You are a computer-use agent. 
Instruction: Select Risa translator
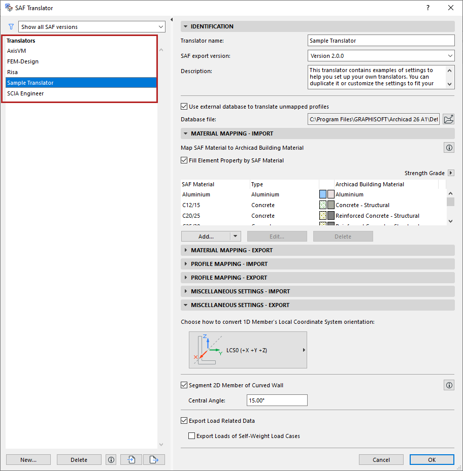tap(81, 72)
